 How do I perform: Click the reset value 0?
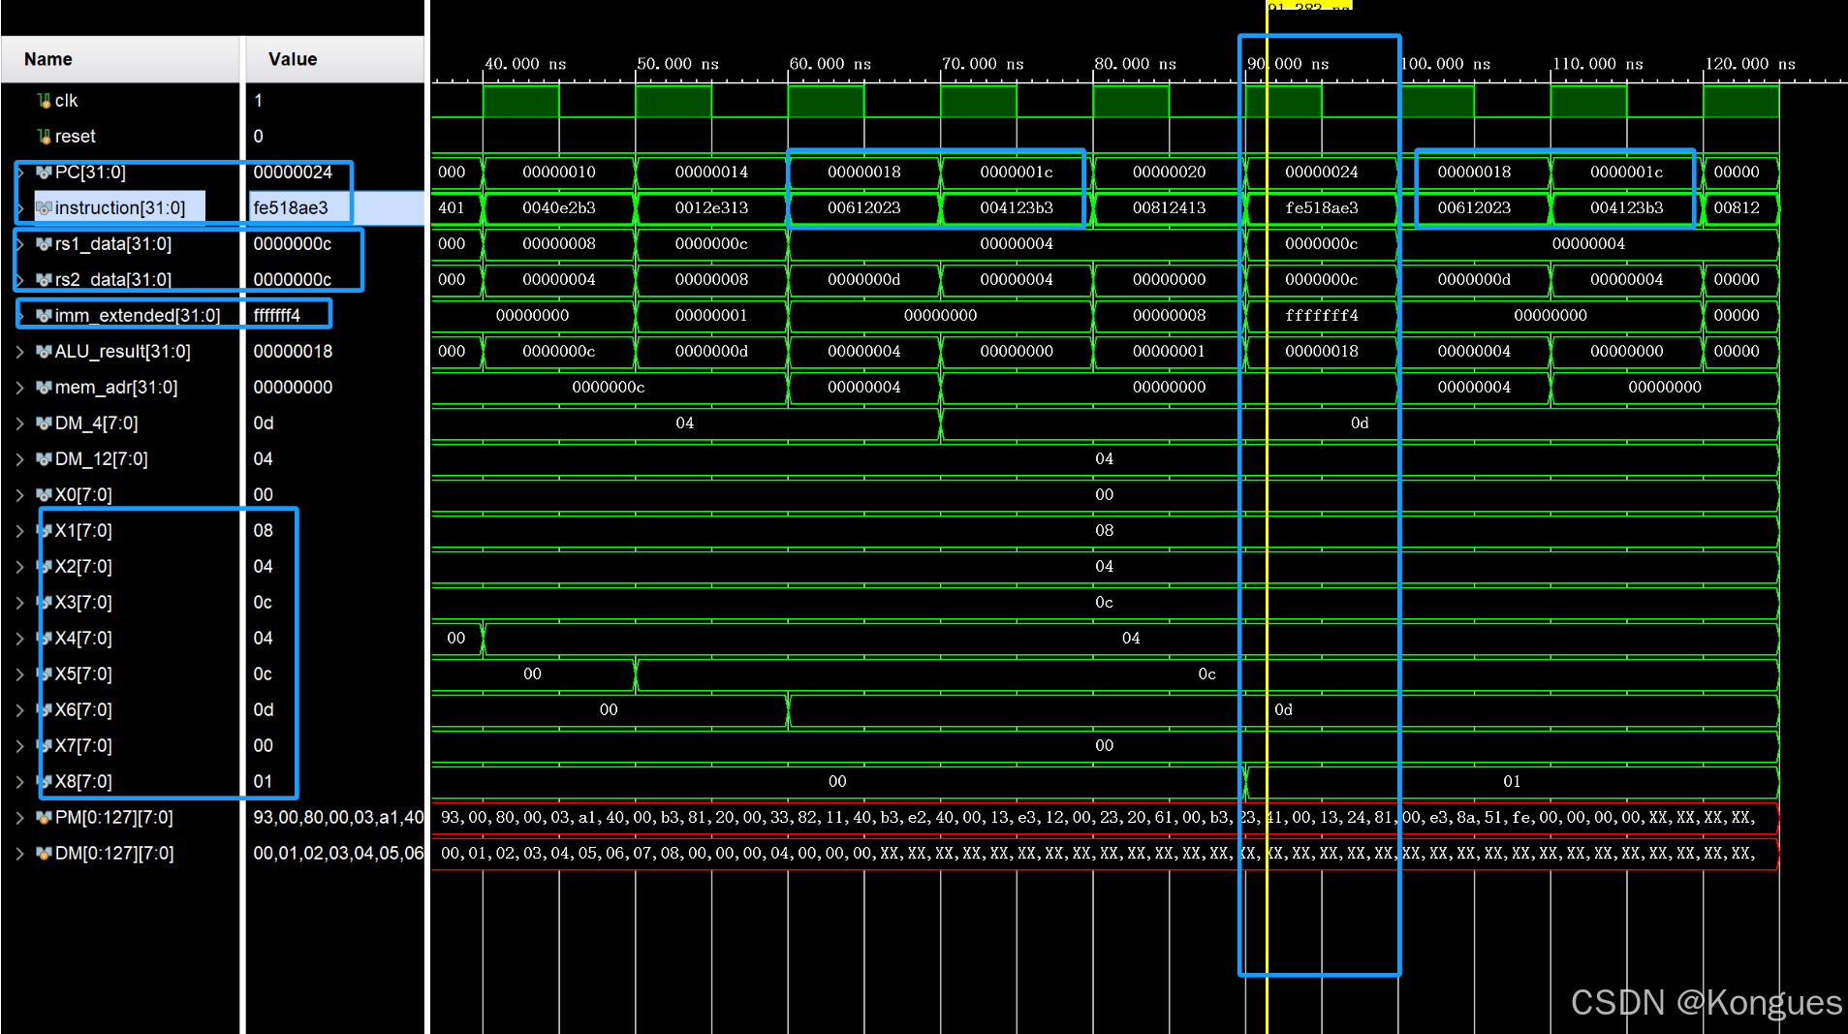(258, 136)
